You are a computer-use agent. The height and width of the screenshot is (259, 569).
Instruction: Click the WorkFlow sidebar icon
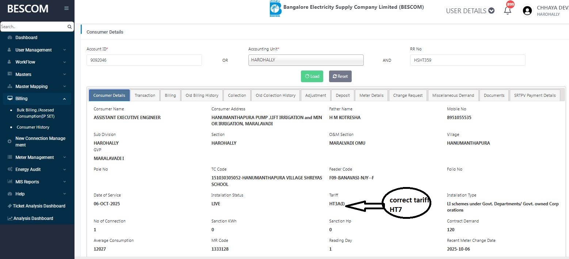pyautogui.click(x=10, y=62)
